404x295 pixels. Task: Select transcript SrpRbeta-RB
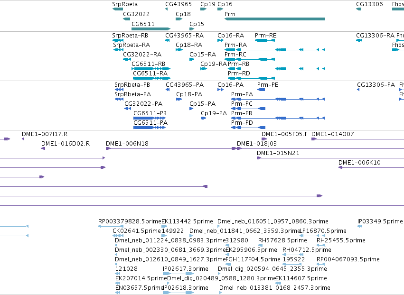130,36
